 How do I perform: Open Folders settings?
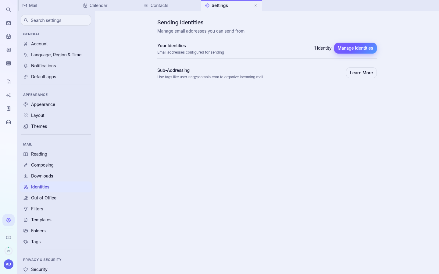(56, 231)
